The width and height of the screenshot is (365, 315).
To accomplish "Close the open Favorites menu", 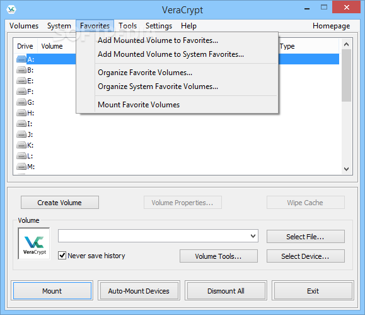I will (x=95, y=26).
